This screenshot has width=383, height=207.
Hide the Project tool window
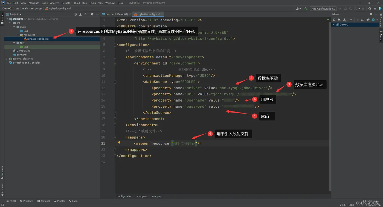(97, 14)
